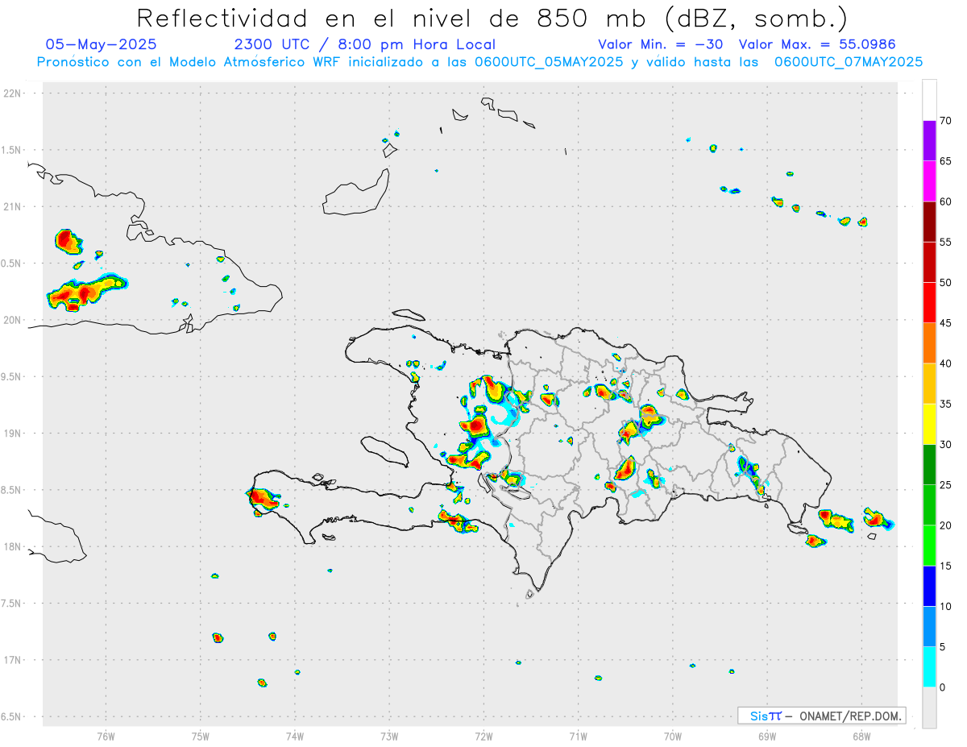Image resolution: width=967 pixels, height=747 pixels.
Task: Click the 'SisTT - ONAMET/REP.DOM.' credit label
Action: click(821, 716)
